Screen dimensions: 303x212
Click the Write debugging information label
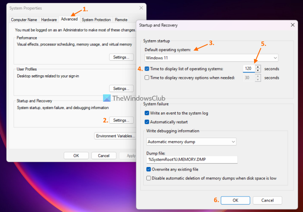[x=173, y=131]
